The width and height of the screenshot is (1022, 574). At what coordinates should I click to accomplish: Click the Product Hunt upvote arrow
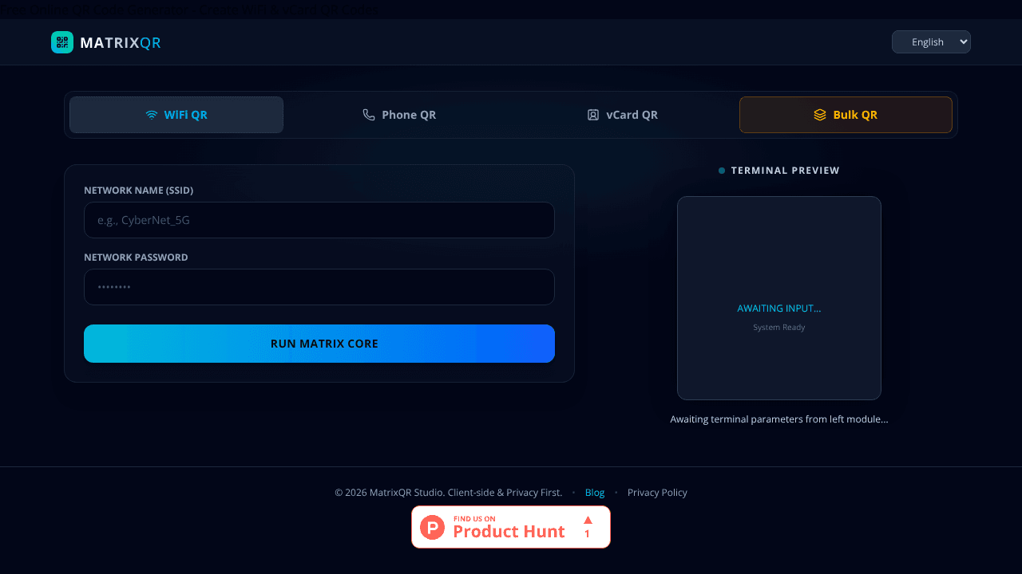pyautogui.click(x=588, y=520)
